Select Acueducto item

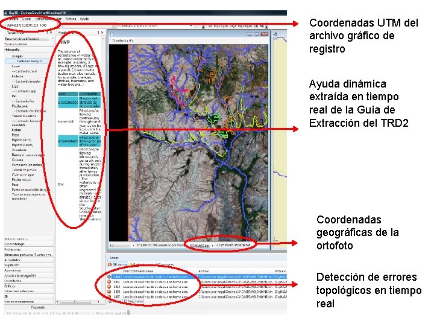coord(19,150)
